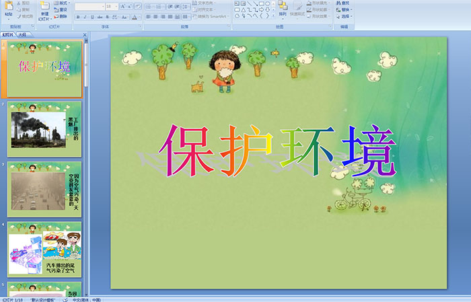This screenshot has width=471, height=302.
Task: Switch to the Outline (大纲) tab
Action: pos(23,33)
